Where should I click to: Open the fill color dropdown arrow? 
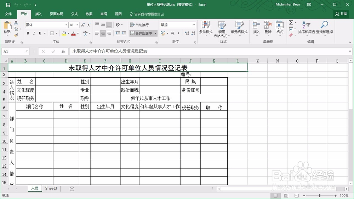point(68,33)
